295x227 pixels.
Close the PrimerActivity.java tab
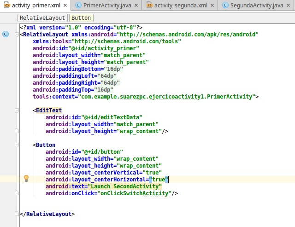click(136, 6)
